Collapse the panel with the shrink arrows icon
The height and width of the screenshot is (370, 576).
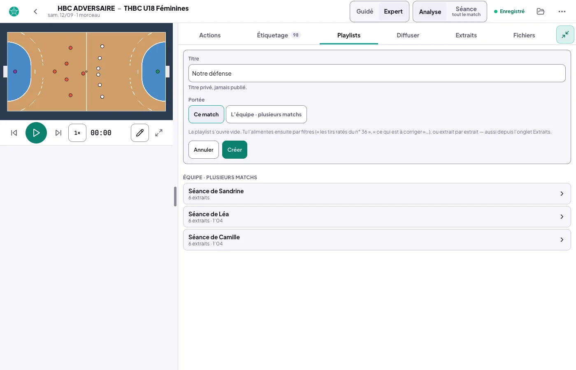[565, 35]
